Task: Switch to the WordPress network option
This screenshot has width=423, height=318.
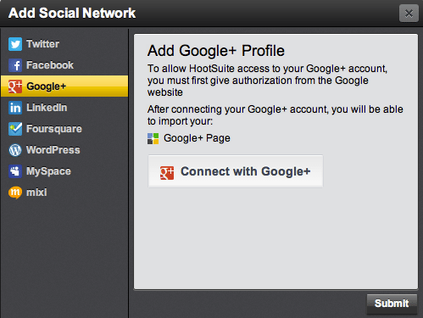Action: tap(64, 150)
